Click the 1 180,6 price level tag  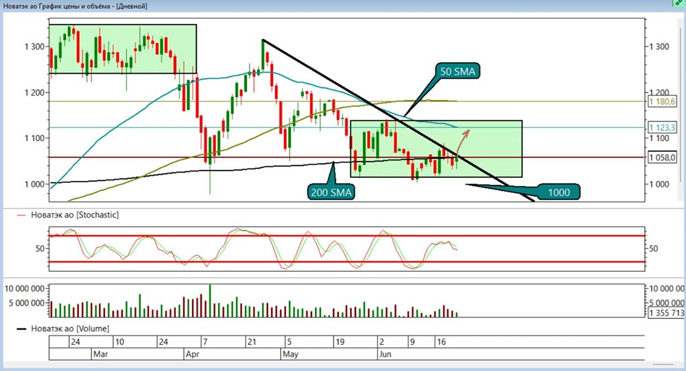(662, 102)
